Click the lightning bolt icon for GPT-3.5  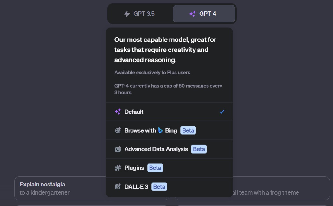click(x=127, y=14)
